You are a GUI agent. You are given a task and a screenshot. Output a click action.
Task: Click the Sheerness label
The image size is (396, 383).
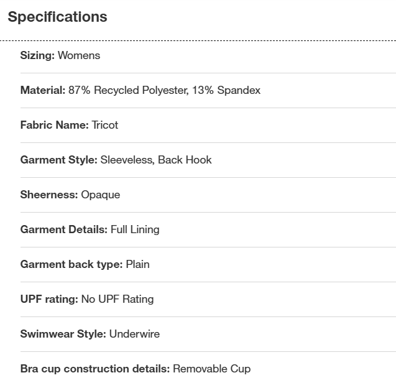[x=49, y=195]
